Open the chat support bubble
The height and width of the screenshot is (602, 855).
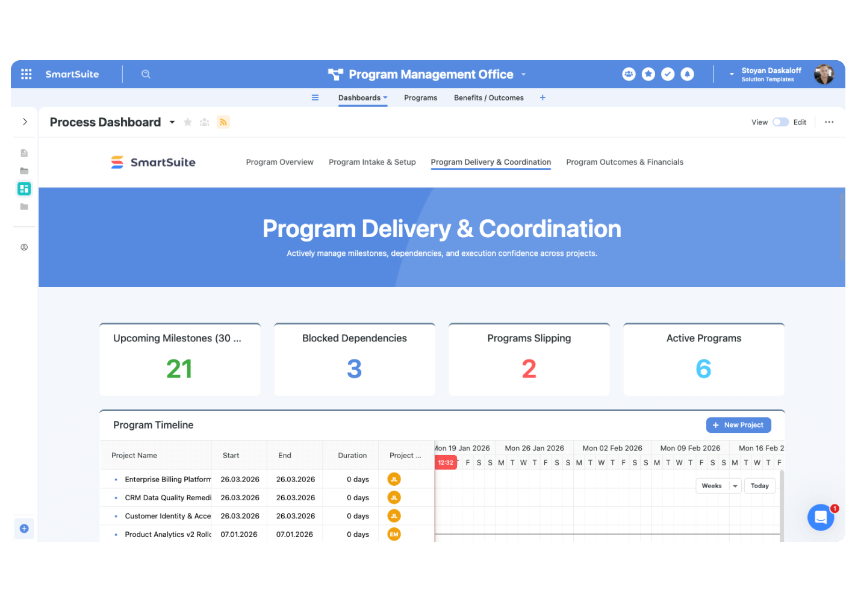tap(821, 517)
